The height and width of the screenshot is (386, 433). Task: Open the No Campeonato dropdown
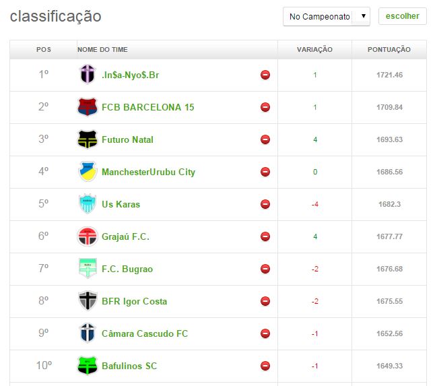pos(326,16)
